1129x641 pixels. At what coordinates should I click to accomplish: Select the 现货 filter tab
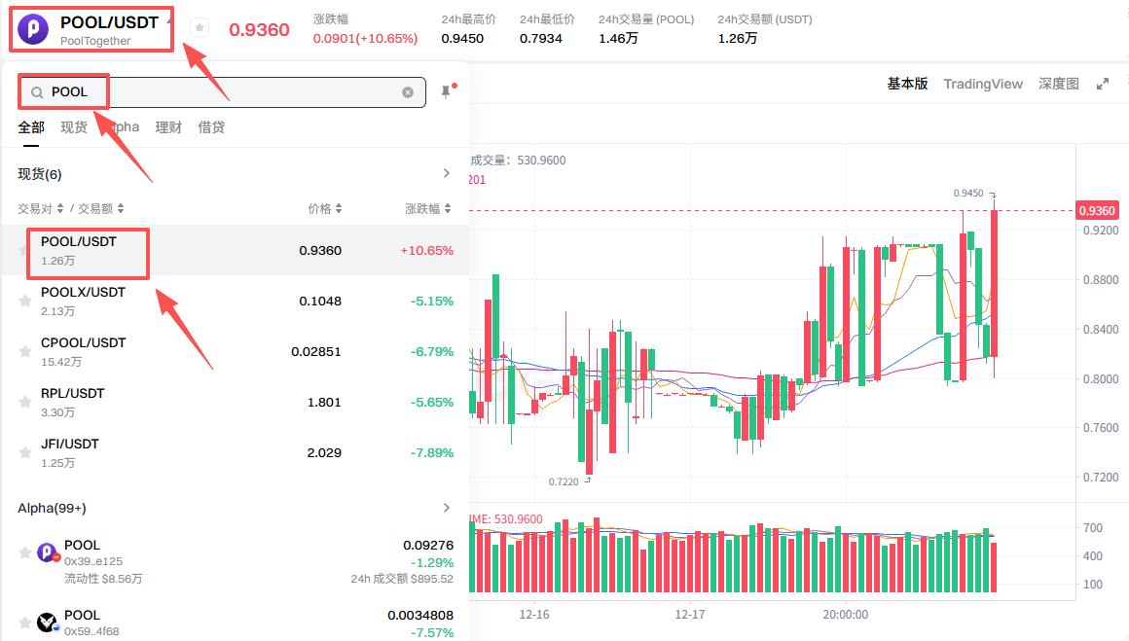point(74,126)
